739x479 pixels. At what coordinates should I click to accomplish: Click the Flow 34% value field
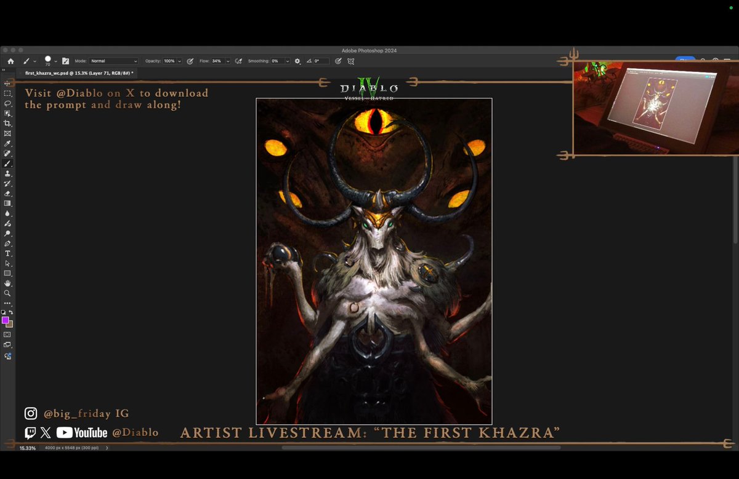pyautogui.click(x=217, y=61)
